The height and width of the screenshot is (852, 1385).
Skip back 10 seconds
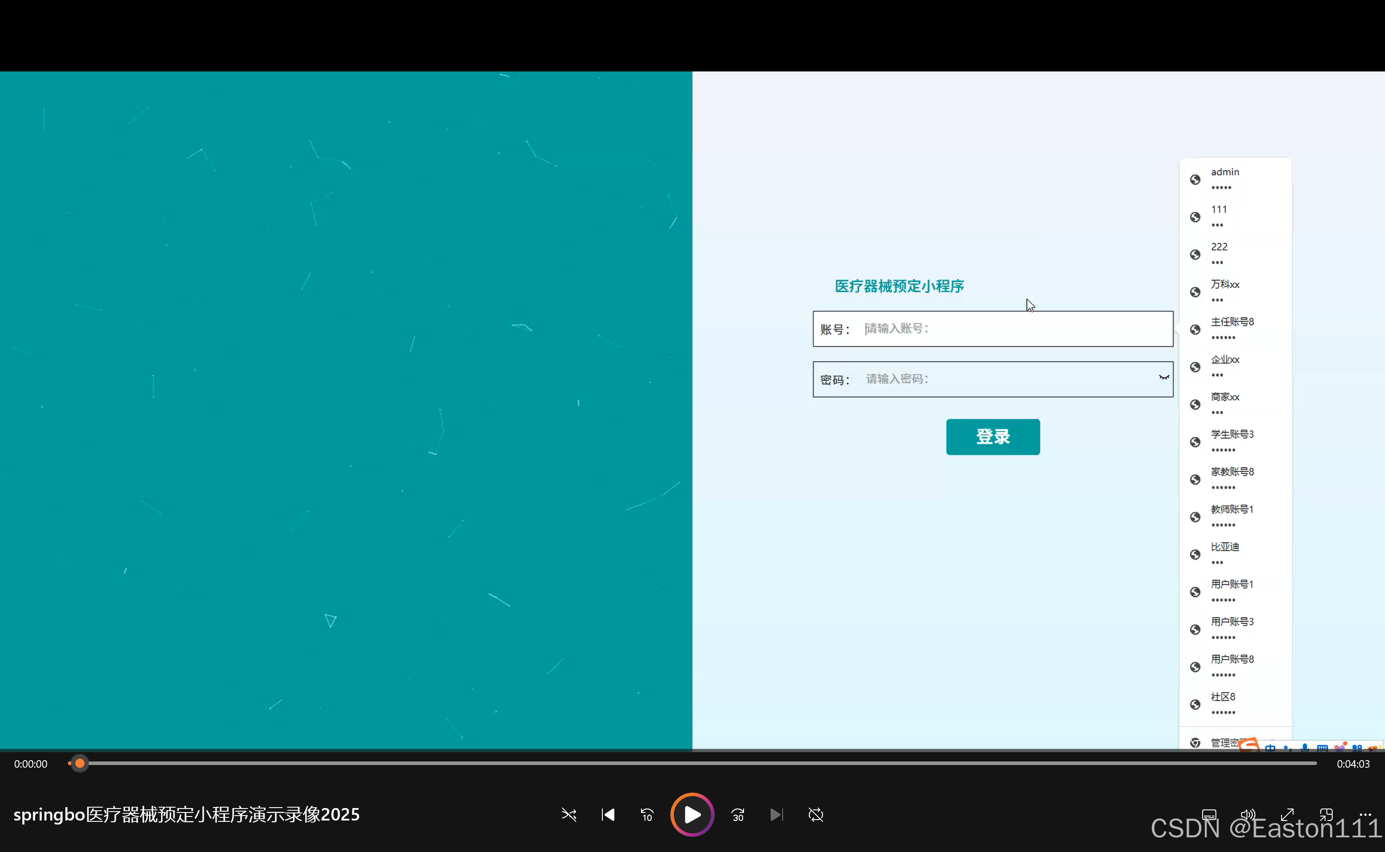[x=647, y=814]
